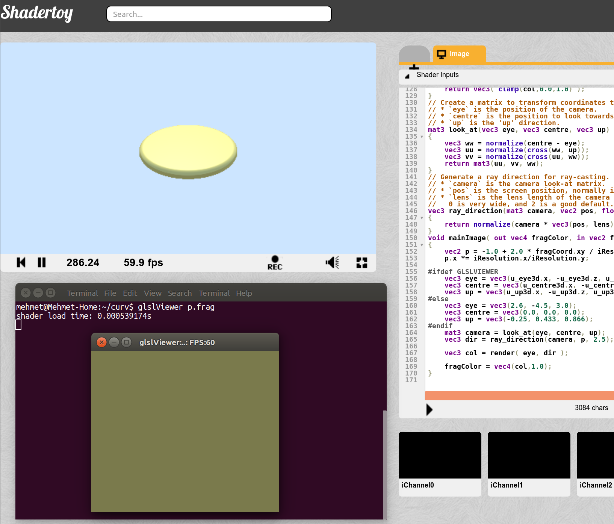Click the terminal scrollbar
The width and height of the screenshot is (614, 524).
[x=384, y=465]
